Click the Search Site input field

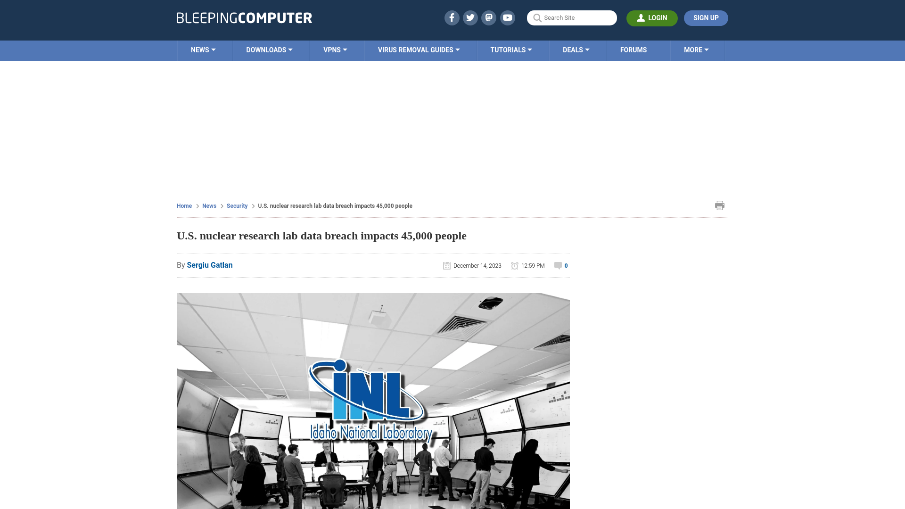click(572, 17)
